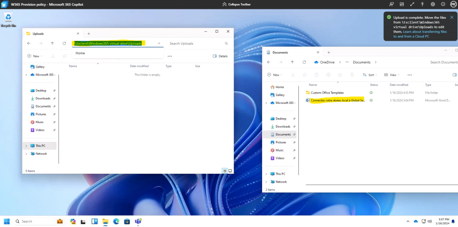
Task: Refresh the Uploads window
Action: point(64,43)
